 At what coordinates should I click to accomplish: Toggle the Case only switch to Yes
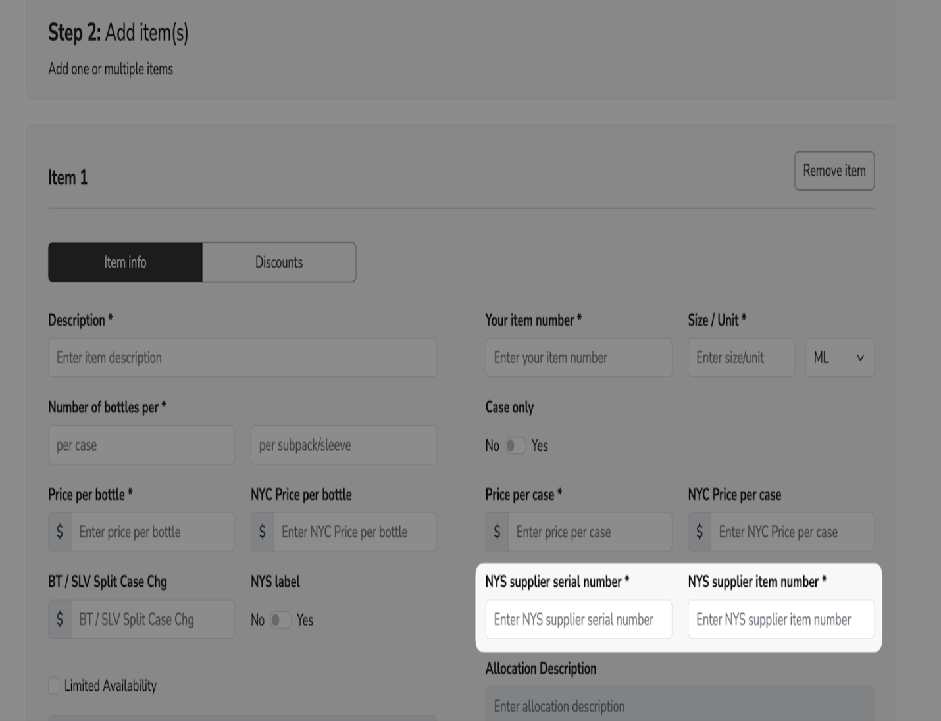click(515, 445)
